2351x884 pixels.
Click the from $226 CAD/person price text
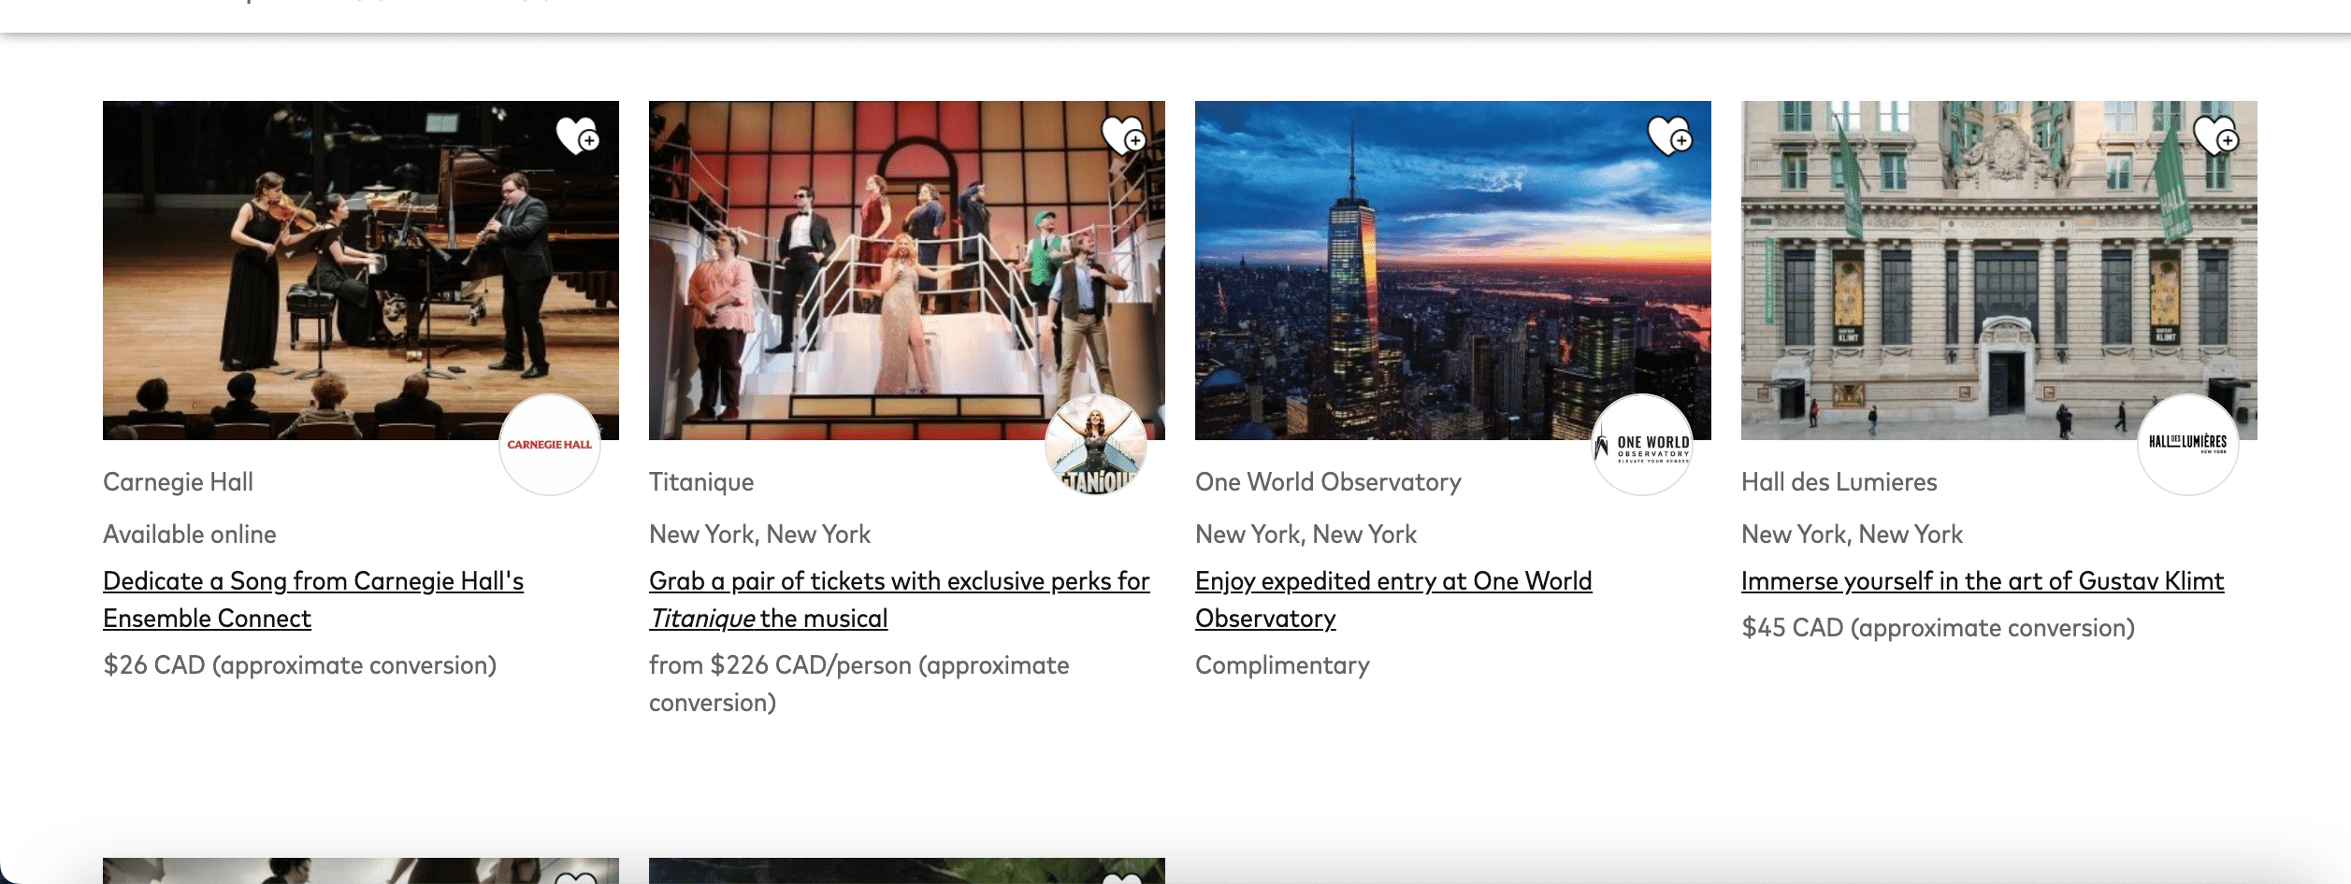tap(859, 684)
